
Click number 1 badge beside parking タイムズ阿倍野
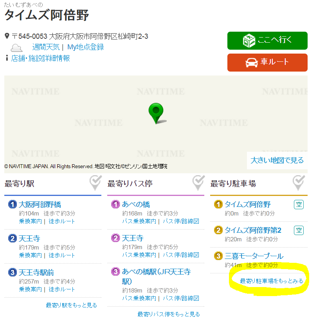pyautogui.click(x=218, y=205)
